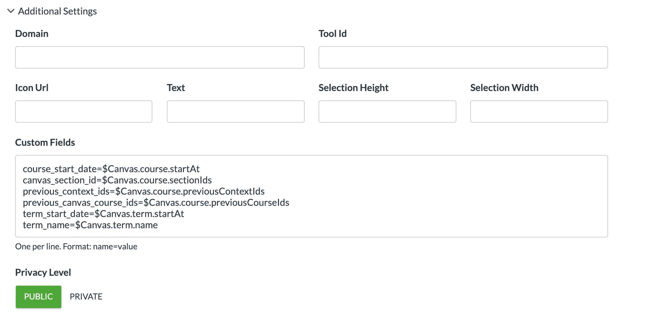Image resolution: width=647 pixels, height=315 pixels.
Task: Click the Icon Url label
Action: pyautogui.click(x=32, y=88)
